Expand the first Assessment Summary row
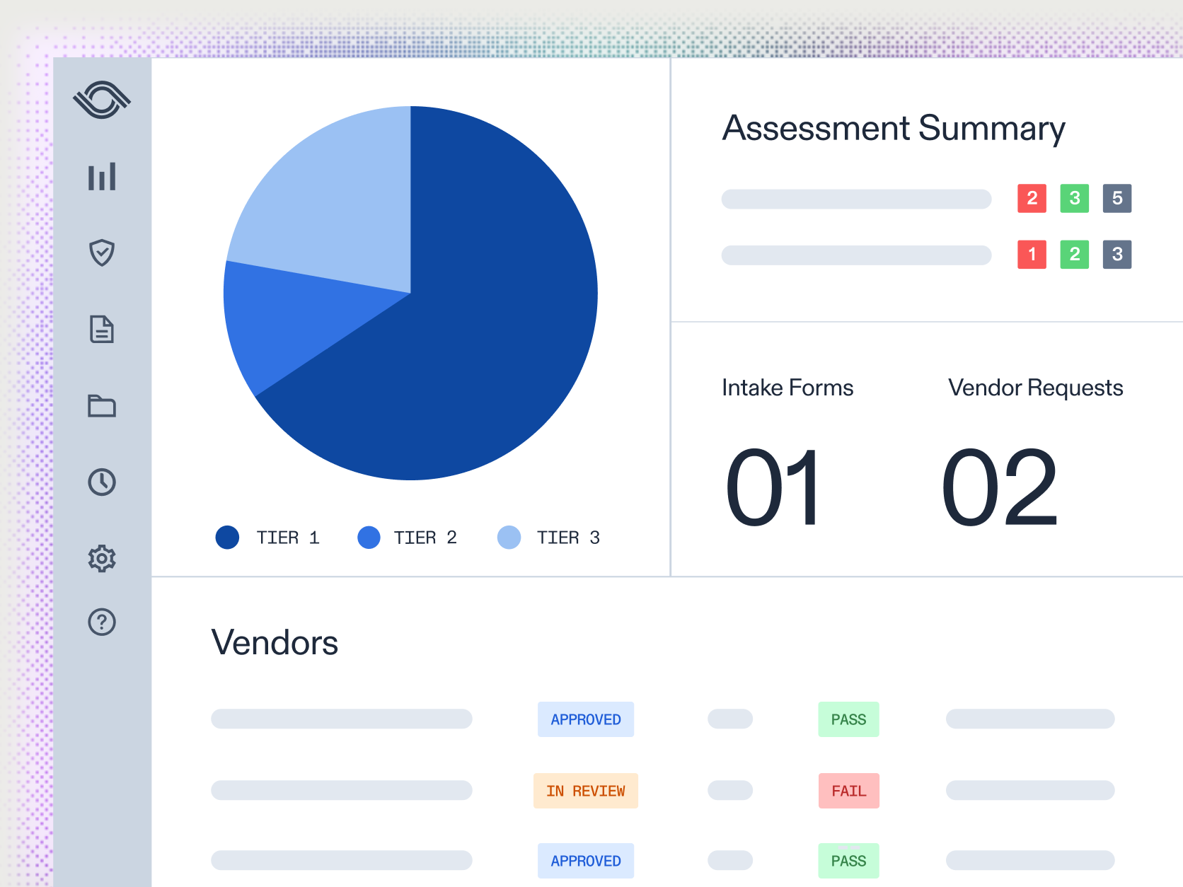Screen dimensions: 1183x887 (x=856, y=199)
